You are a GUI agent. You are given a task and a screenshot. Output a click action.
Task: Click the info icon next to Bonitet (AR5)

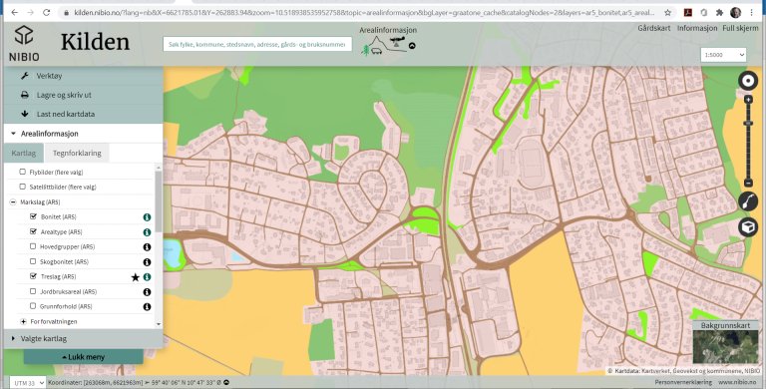pos(147,217)
